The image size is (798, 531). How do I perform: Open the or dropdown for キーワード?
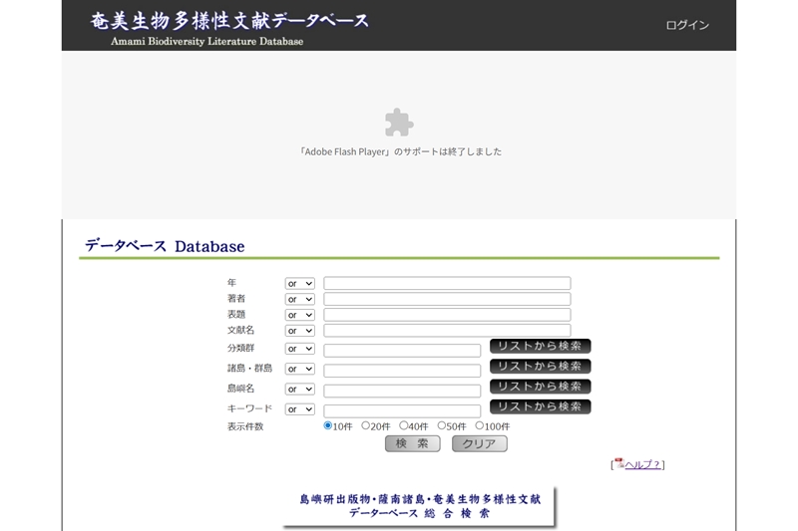299,409
